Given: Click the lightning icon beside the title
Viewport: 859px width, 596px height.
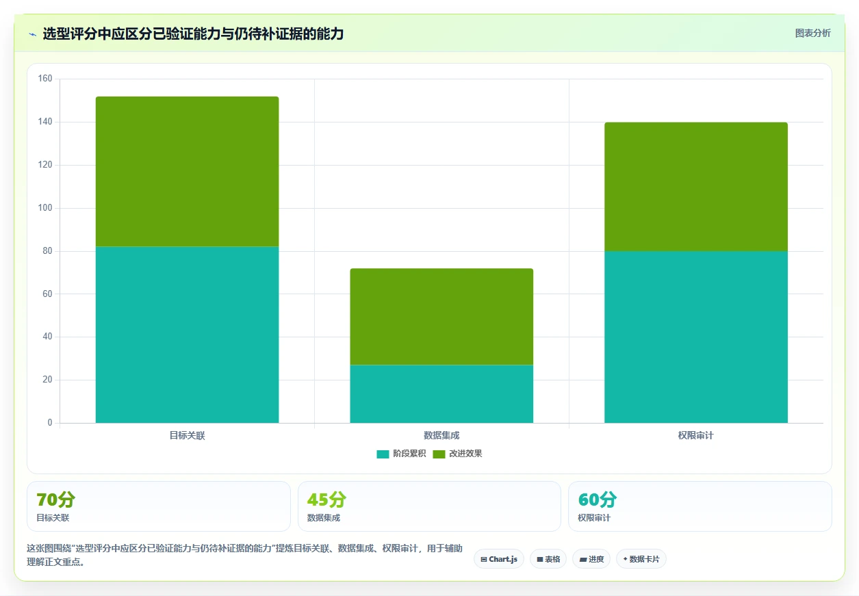Looking at the screenshot, I should coord(32,34).
